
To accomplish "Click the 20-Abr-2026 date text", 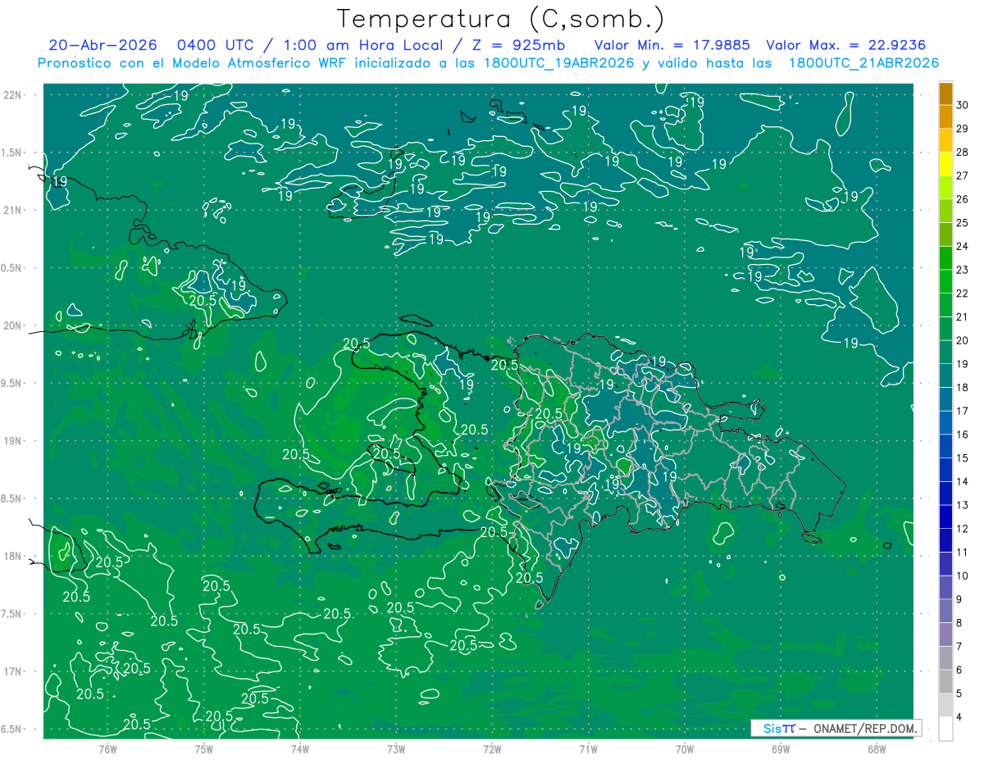I will pos(97,45).
